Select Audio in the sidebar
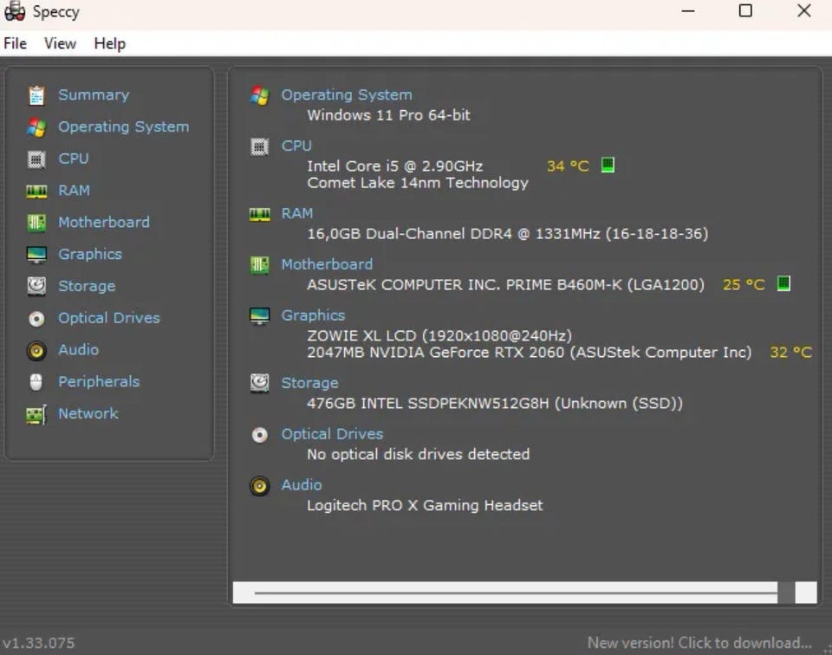832x655 pixels. (79, 350)
